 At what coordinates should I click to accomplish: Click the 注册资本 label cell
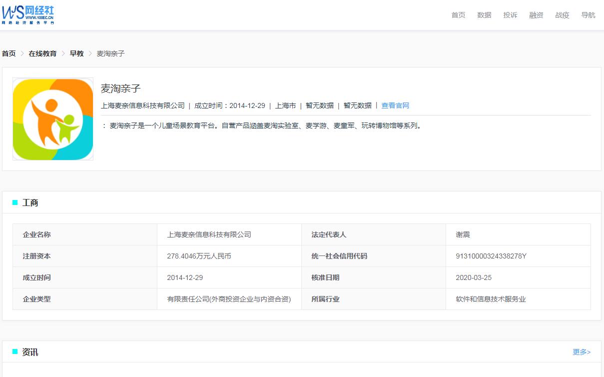[x=85, y=256]
